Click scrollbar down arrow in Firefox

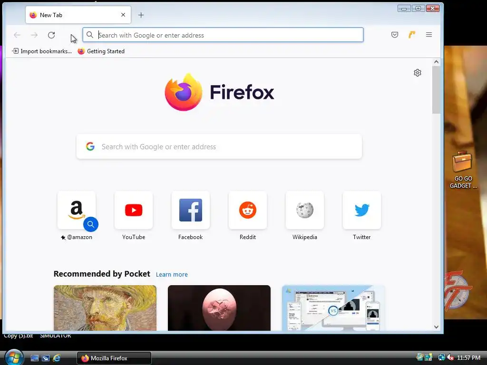436,327
